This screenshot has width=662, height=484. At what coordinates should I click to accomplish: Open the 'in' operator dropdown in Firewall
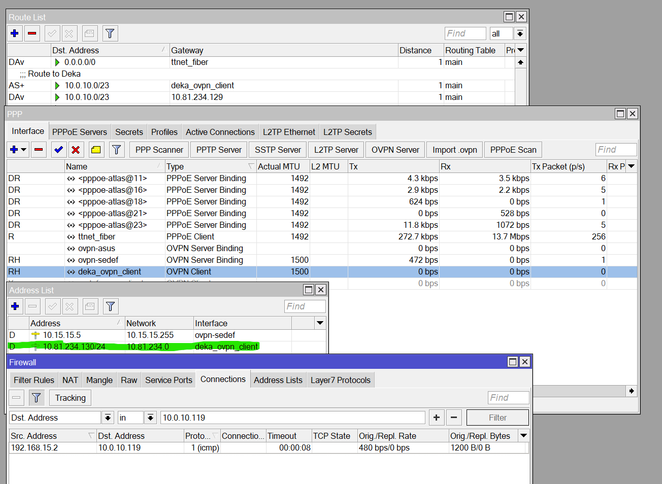pos(150,418)
